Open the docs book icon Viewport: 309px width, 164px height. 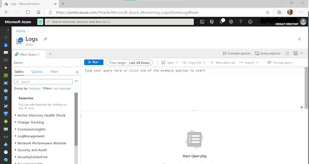[x=296, y=53]
